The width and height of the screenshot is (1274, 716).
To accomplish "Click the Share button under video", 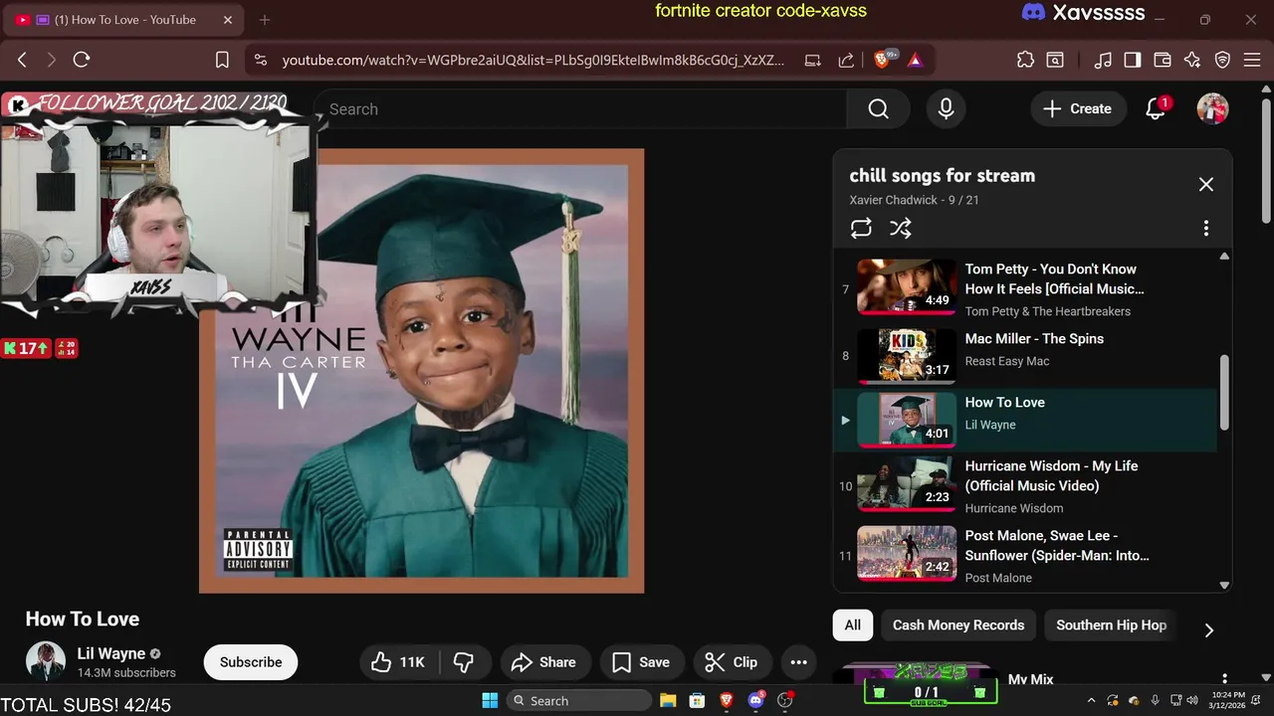I will 543,662.
